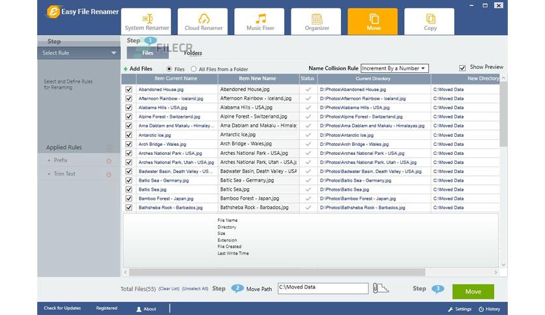Select the Folders sub-tab

193,53
